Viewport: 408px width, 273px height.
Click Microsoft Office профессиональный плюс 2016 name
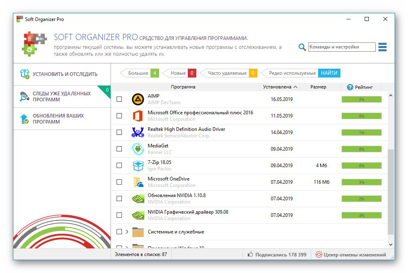click(x=200, y=113)
